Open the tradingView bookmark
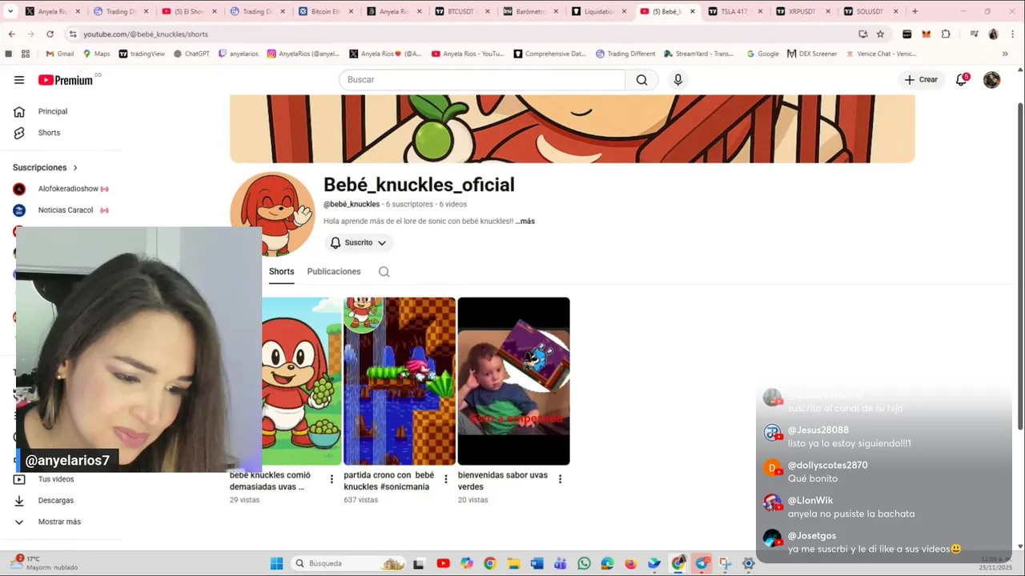Screen dimensions: 1025x576 click(142, 54)
